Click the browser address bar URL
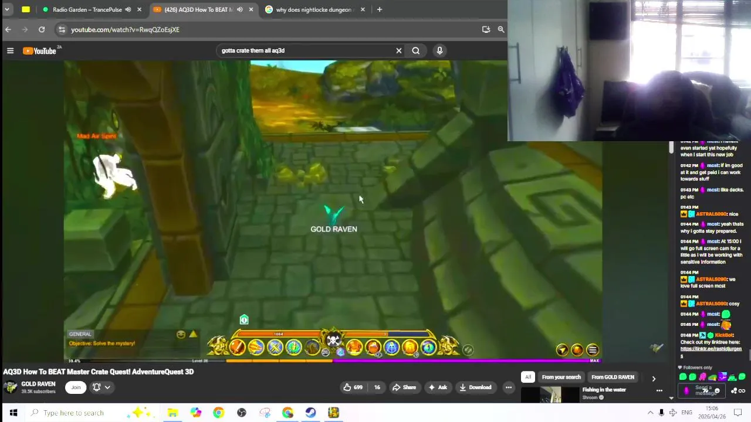Screen dimensions: 751x422 click(x=125, y=29)
